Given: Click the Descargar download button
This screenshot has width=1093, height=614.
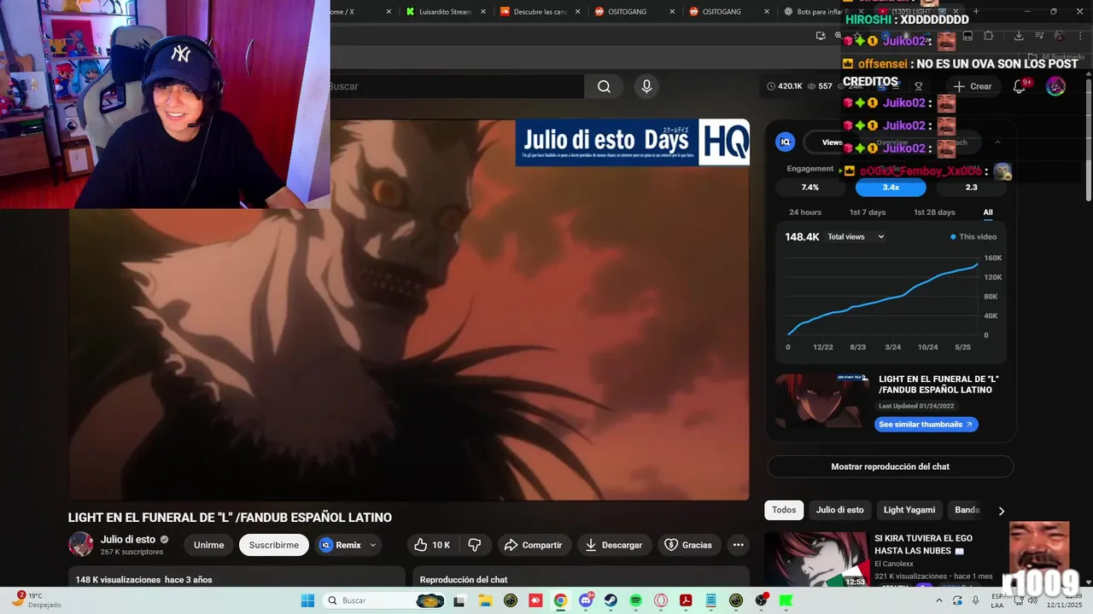Looking at the screenshot, I should tap(613, 545).
